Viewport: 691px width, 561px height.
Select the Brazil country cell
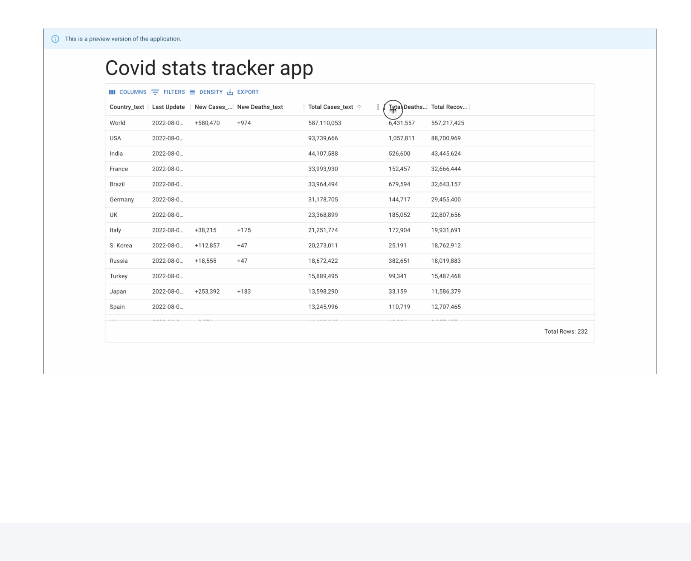117,184
